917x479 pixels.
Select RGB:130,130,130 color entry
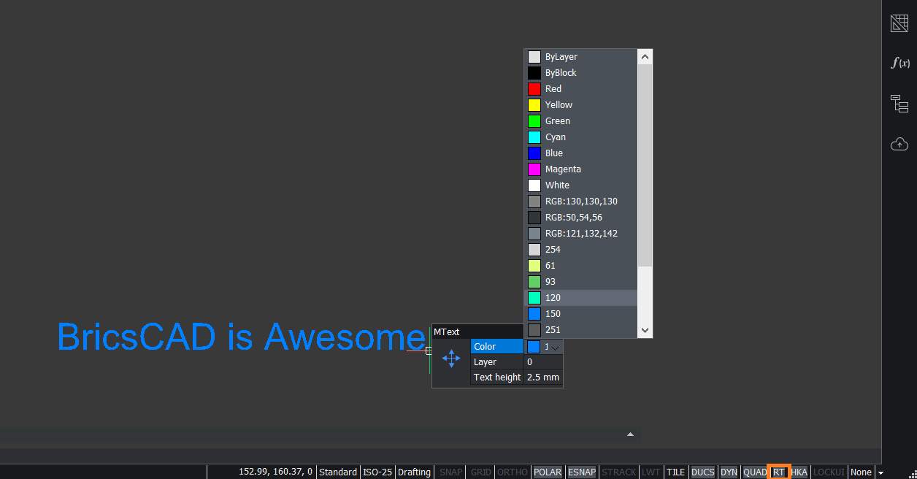581,202
